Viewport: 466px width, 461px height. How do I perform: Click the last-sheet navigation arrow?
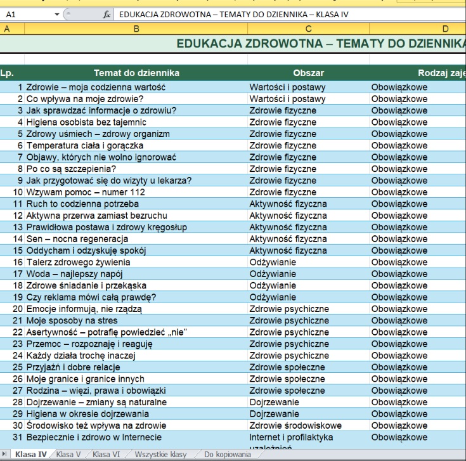coord(4,454)
